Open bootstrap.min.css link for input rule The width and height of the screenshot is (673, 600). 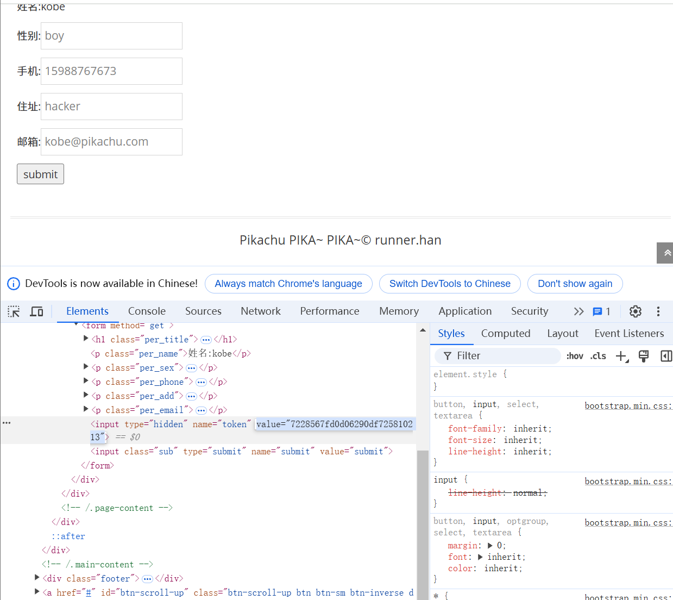pos(628,481)
